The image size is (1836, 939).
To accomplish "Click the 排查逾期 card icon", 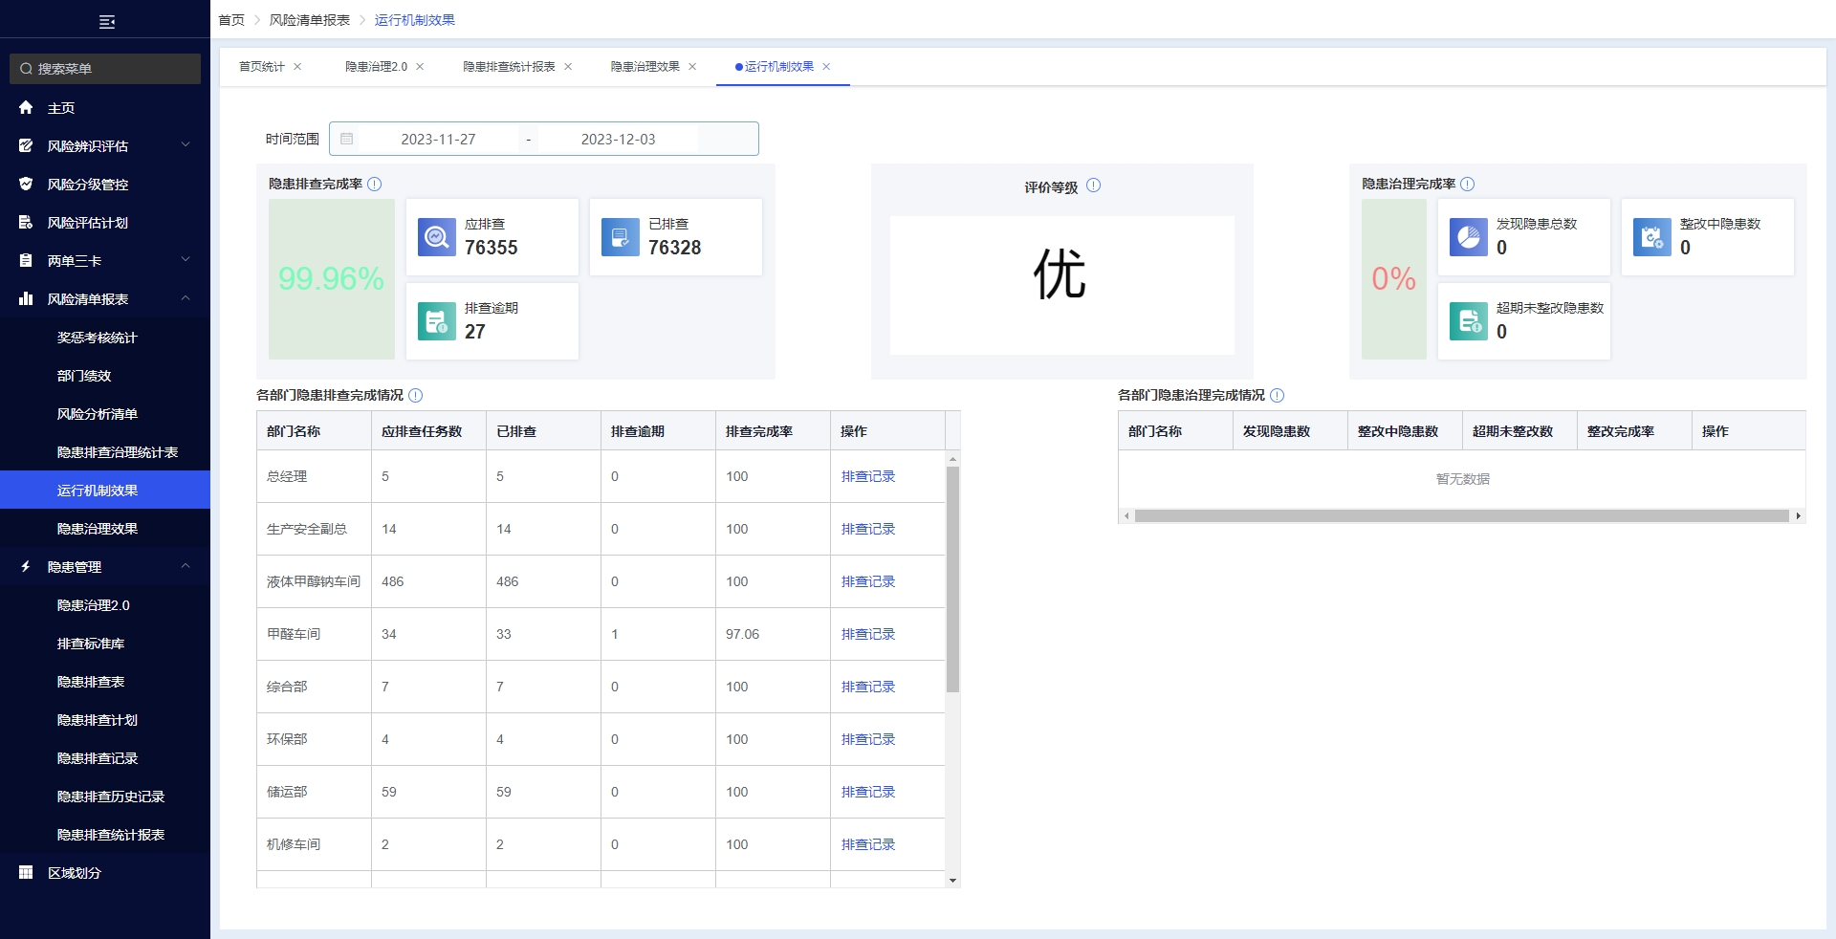I will 437,321.
